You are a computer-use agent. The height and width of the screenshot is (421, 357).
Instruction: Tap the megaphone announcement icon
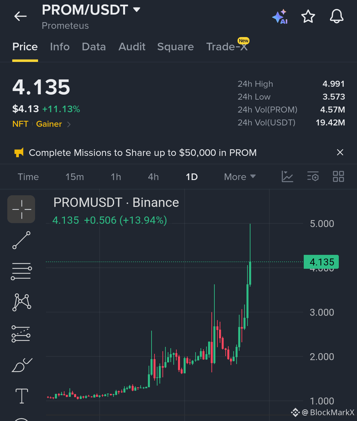[19, 153]
